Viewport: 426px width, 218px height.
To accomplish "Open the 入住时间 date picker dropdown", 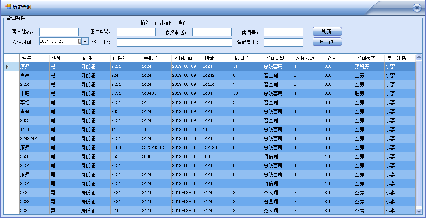I will [84, 41].
